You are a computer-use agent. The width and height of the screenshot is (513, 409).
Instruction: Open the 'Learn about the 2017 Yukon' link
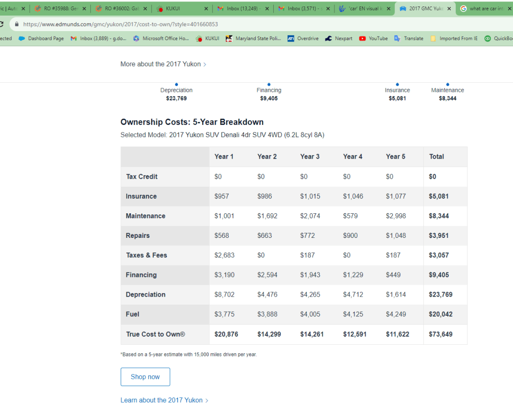pyautogui.click(x=161, y=400)
